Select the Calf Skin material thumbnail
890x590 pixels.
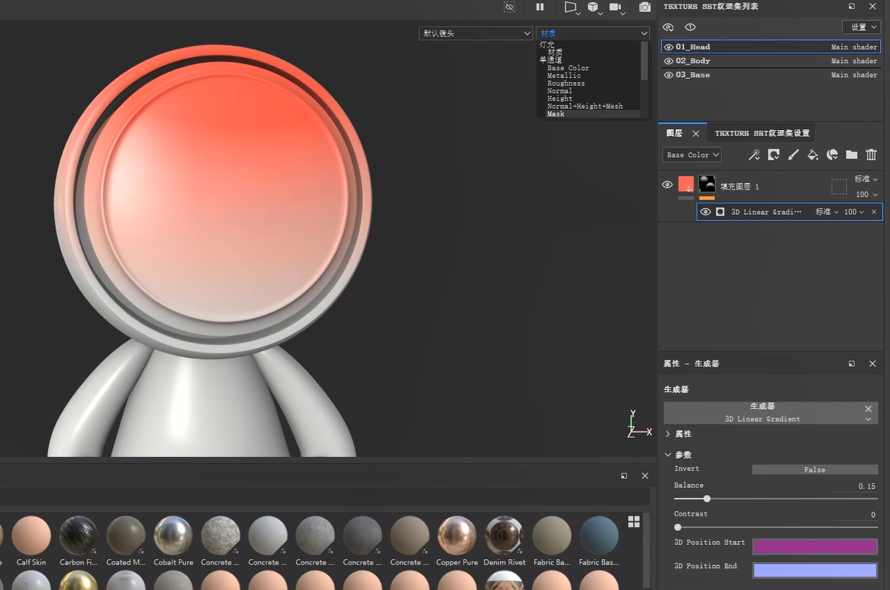(32, 535)
